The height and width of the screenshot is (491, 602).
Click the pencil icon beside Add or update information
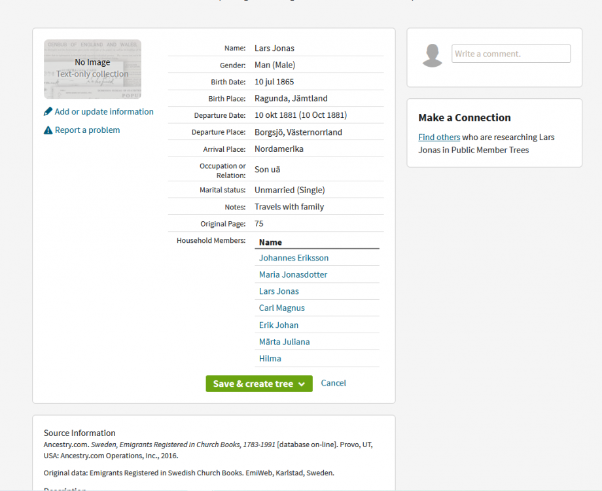[x=48, y=112]
